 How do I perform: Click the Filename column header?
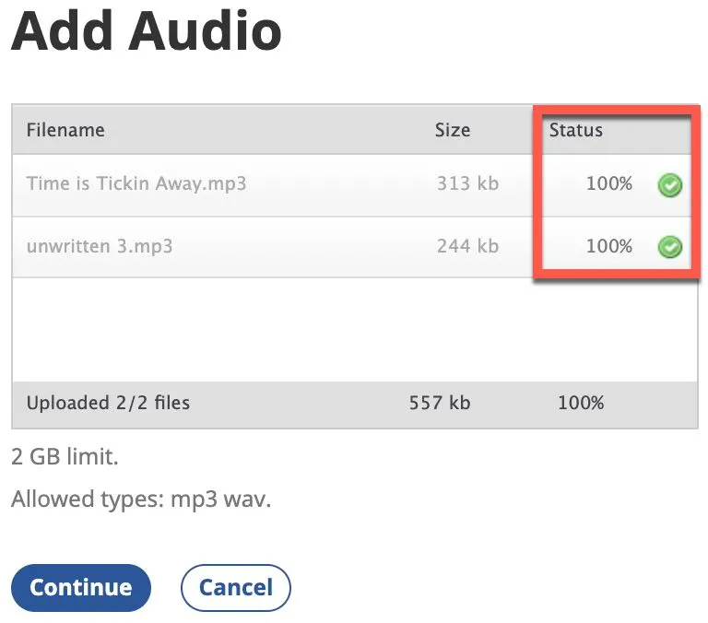tap(65, 130)
